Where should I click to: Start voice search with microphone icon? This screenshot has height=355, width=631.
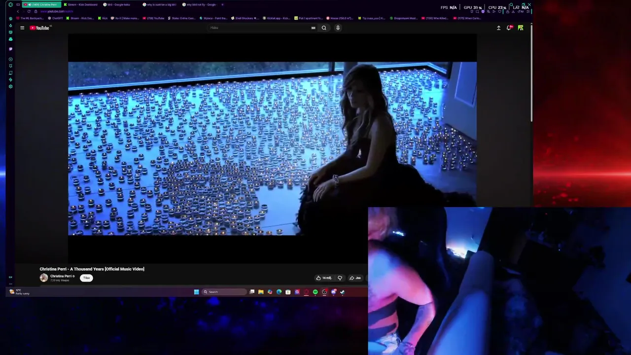pos(338,28)
